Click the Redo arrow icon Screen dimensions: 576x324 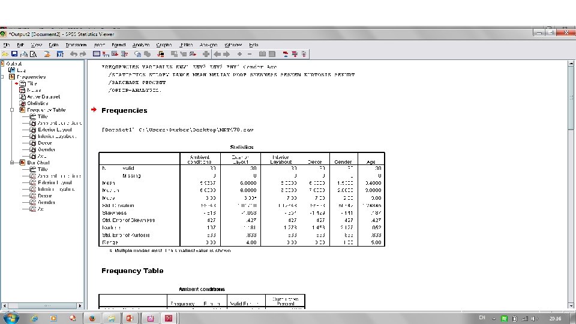pyautogui.click(x=83, y=54)
